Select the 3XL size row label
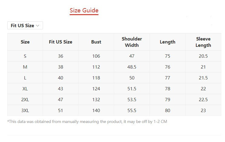Viewport: 225px width, 142px height. click(25, 111)
